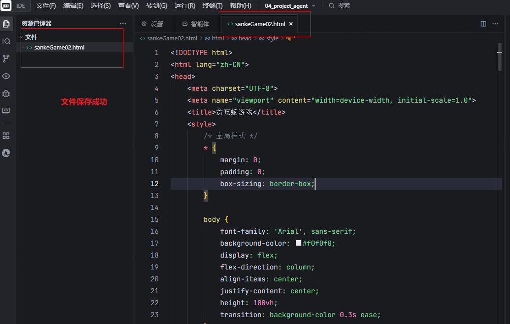Click the 全局样式 comment line

(x=230, y=136)
